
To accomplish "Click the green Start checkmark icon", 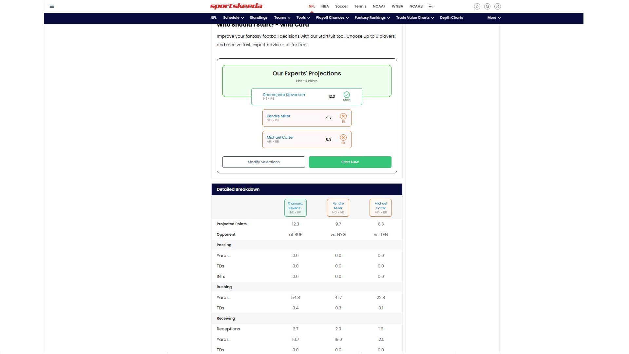I will (x=347, y=95).
